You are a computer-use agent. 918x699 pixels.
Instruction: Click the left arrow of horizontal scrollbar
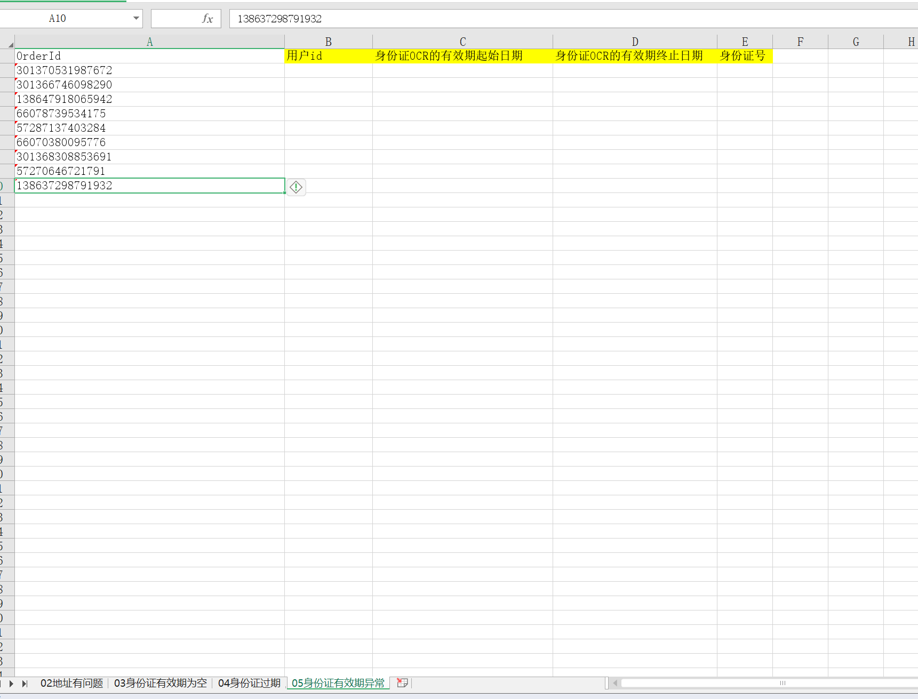614,683
